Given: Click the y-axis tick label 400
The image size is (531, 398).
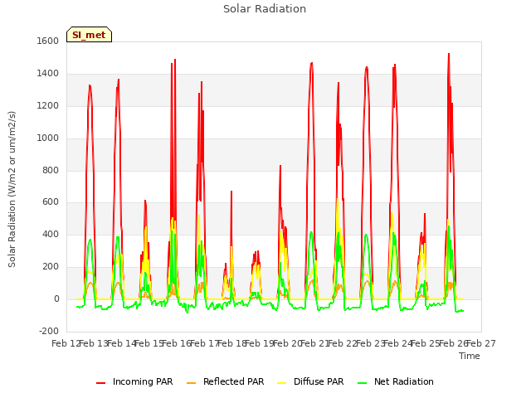Looking at the screenshot, I should click(x=51, y=234).
